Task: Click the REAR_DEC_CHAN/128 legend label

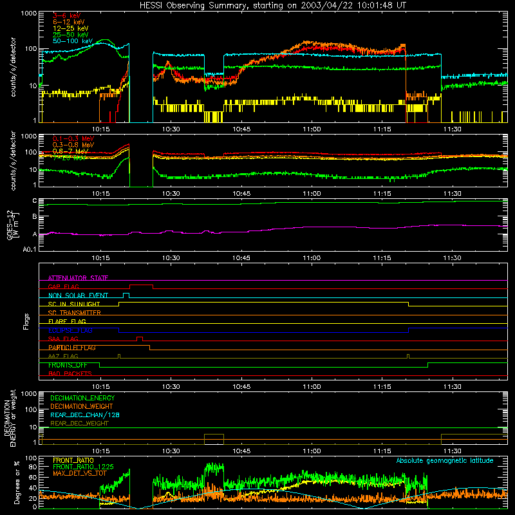Action: click(x=85, y=415)
